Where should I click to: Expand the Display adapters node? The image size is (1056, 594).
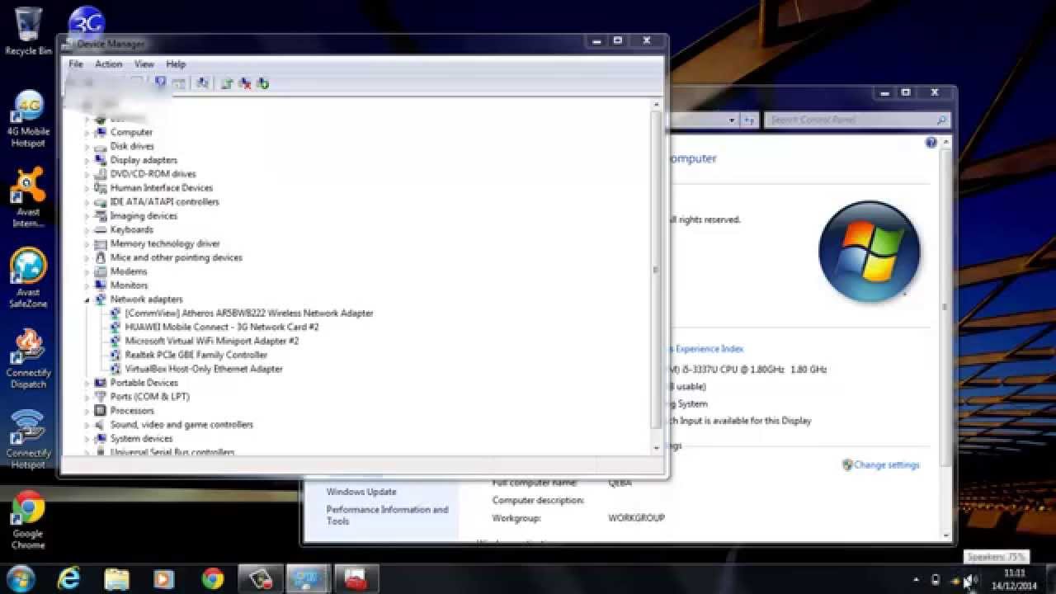click(x=87, y=161)
